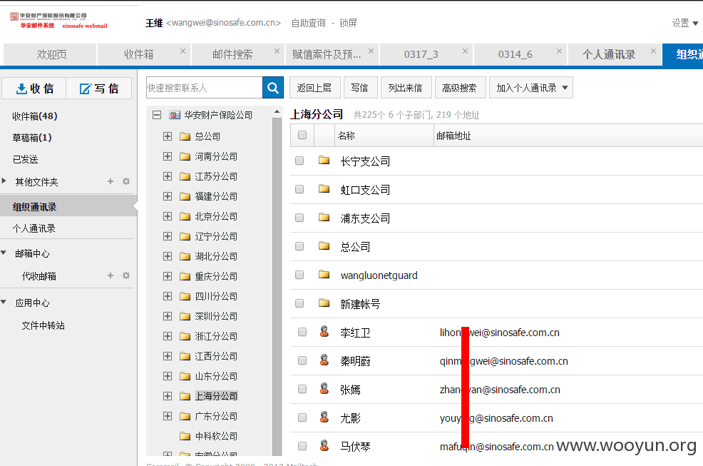703x466 pixels.
Task: Click the 高级搜索 button
Action: click(x=460, y=88)
